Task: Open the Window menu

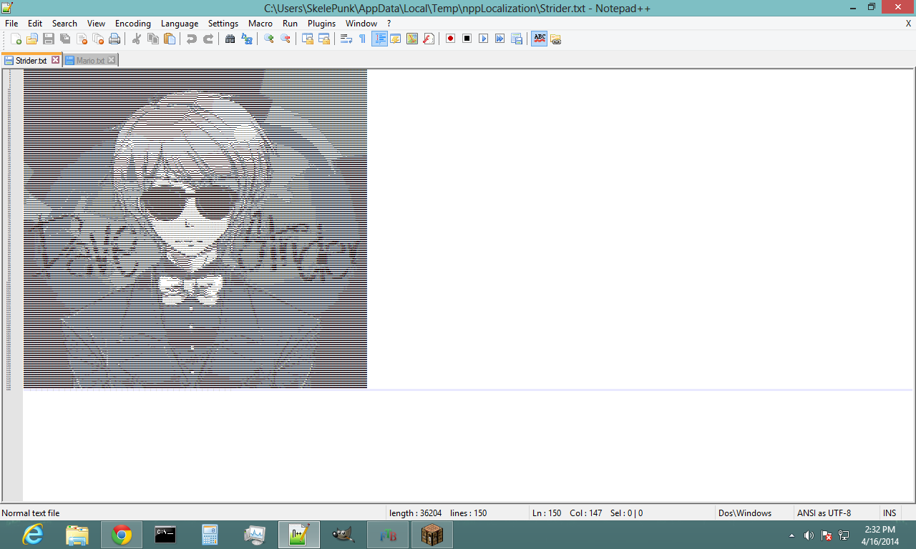Action: (361, 24)
